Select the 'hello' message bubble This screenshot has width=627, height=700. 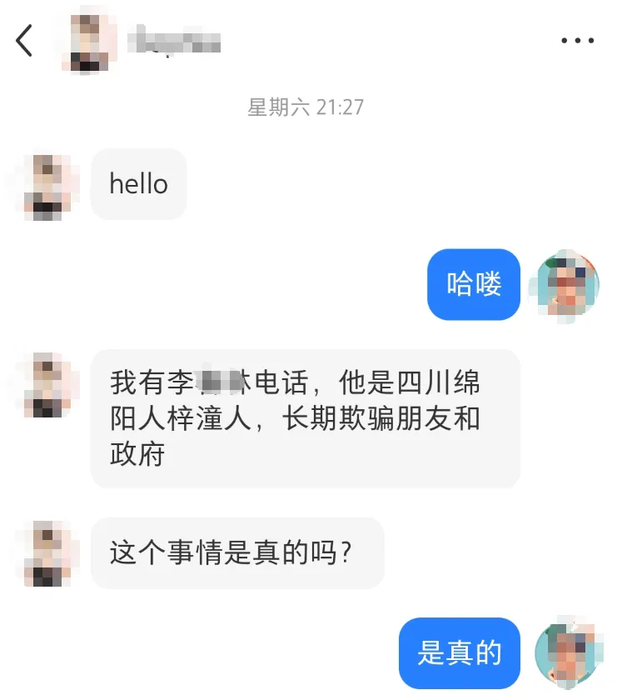(139, 184)
